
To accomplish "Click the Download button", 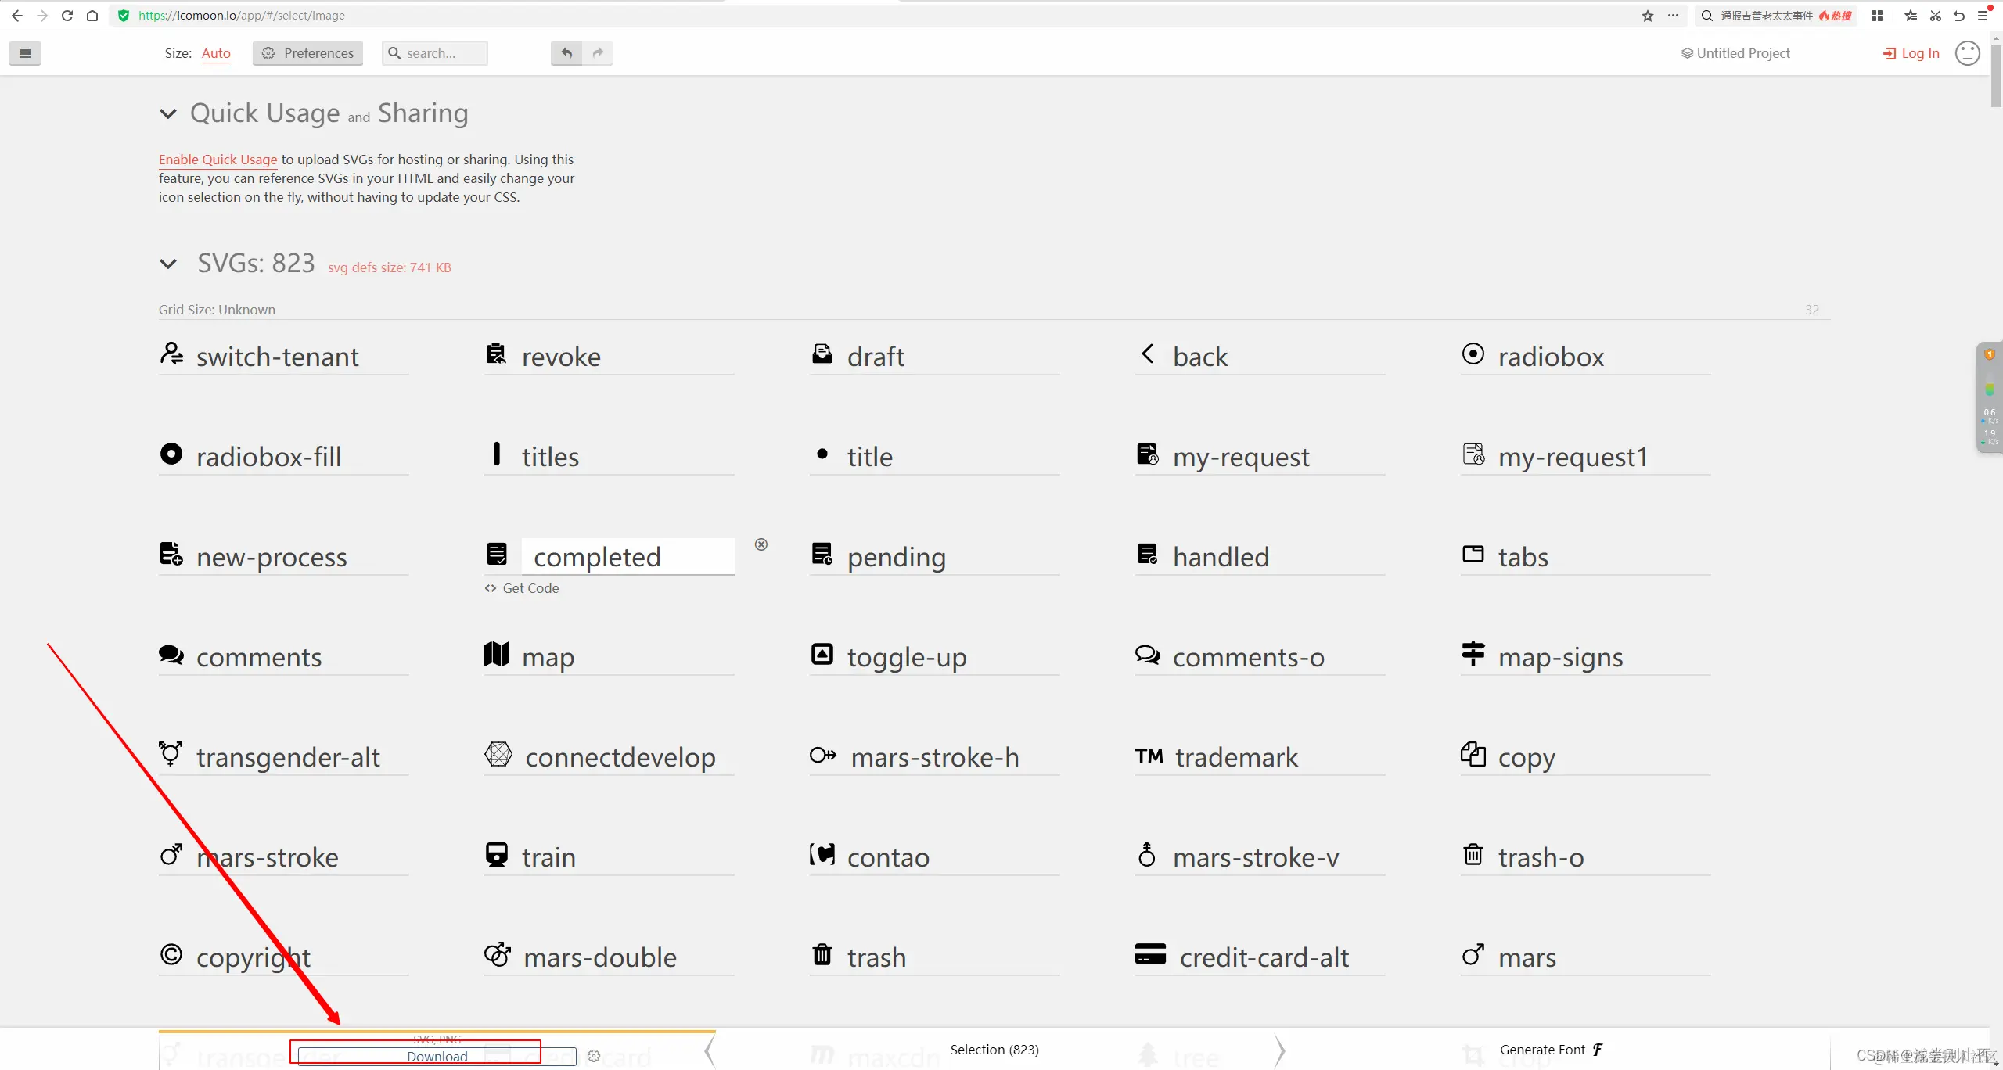I will pyautogui.click(x=437, y=1056).
